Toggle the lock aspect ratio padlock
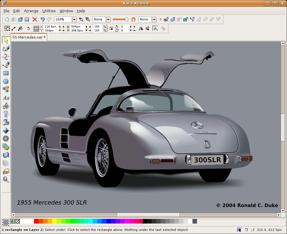287x234 pixels. coord(112,29)
